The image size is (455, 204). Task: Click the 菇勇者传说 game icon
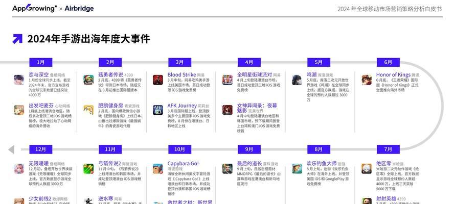[88, 80]
